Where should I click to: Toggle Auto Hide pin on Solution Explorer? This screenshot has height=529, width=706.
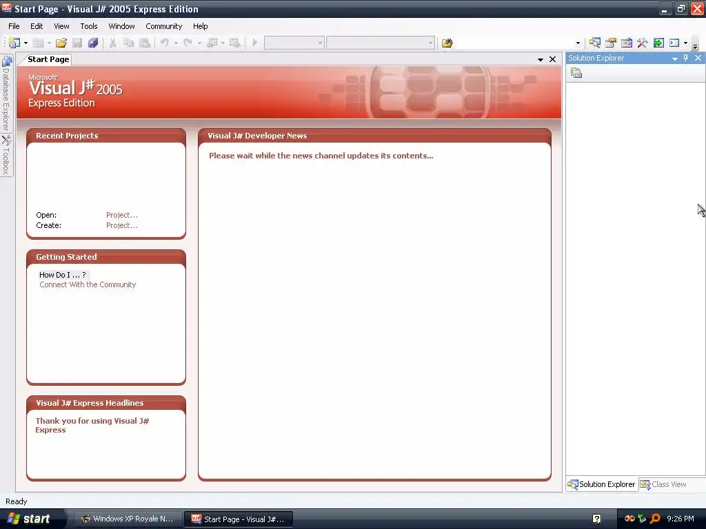coord(686,58)
